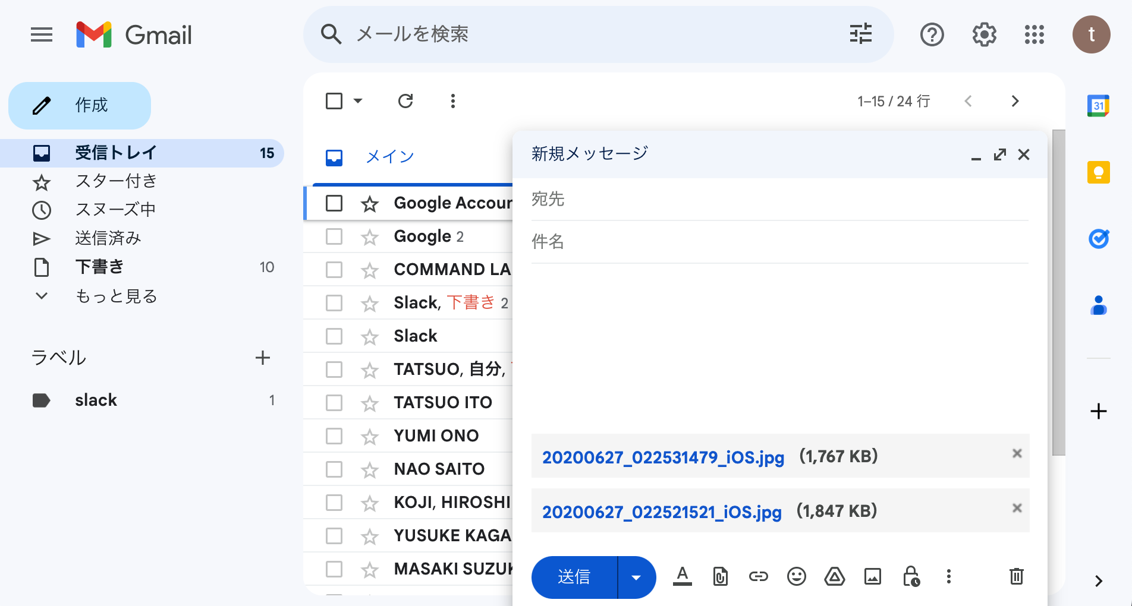Switch to the メイン tab

390,157
